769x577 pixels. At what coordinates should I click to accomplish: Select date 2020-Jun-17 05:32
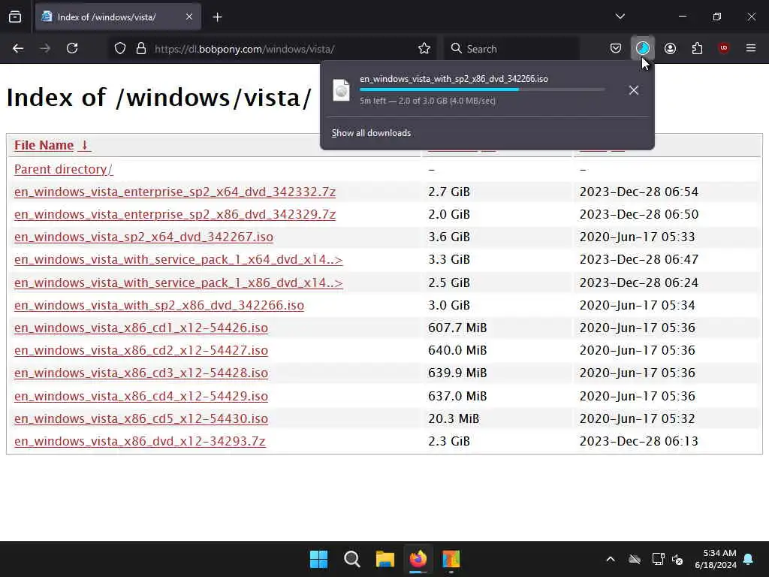[637, 418]
